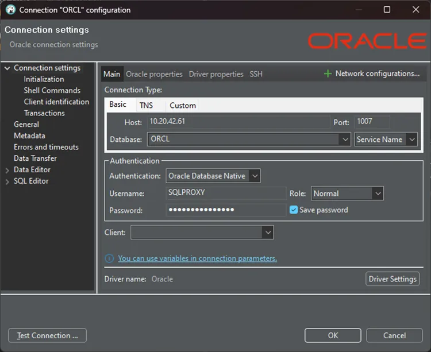Select the Data Editor tree item label
This screenshot has height=352, width=431.
click(x=32, y=170)
